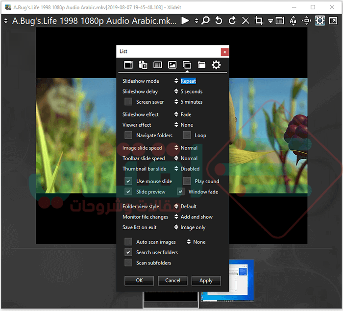Change Image slide speed selector
This screenshot has height=311, width=343.
coord(176,148)
